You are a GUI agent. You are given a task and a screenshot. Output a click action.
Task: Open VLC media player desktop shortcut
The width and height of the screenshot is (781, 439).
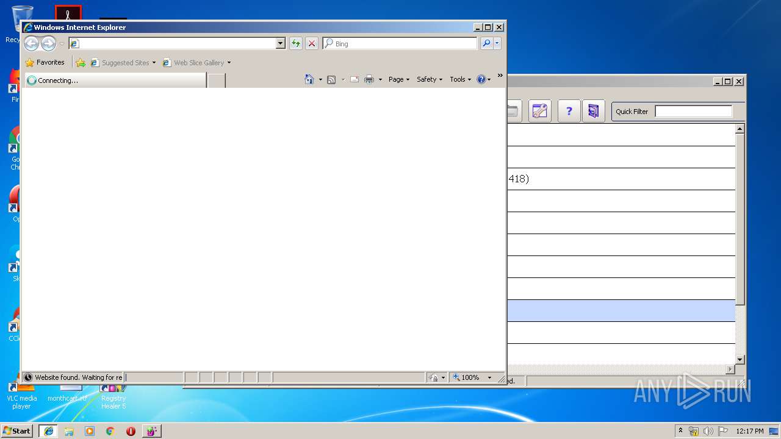click(x=21, y=396)
